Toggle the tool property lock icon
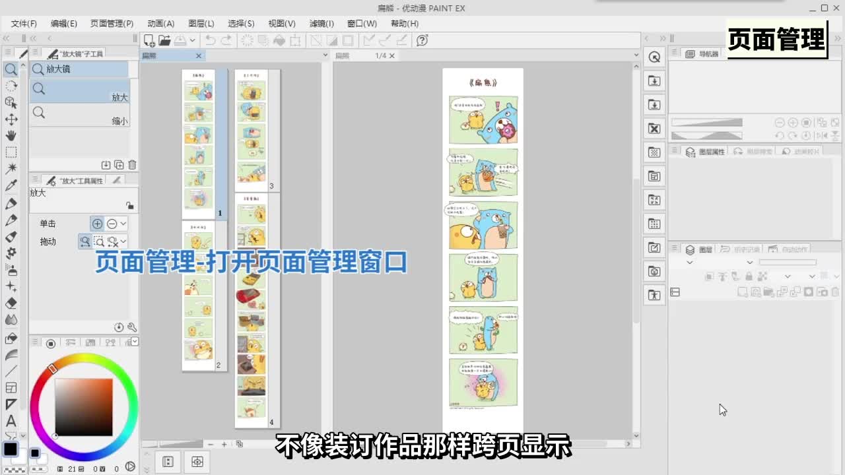 [129, 206]
